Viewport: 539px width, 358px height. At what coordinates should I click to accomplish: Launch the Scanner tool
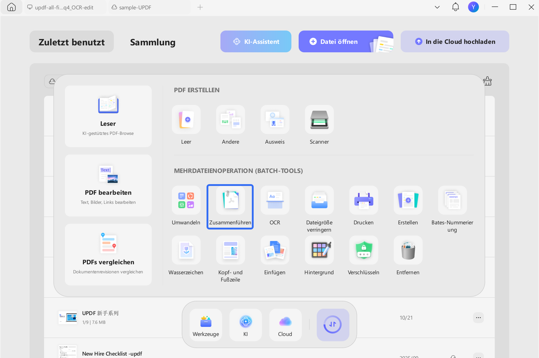point(319,119)
